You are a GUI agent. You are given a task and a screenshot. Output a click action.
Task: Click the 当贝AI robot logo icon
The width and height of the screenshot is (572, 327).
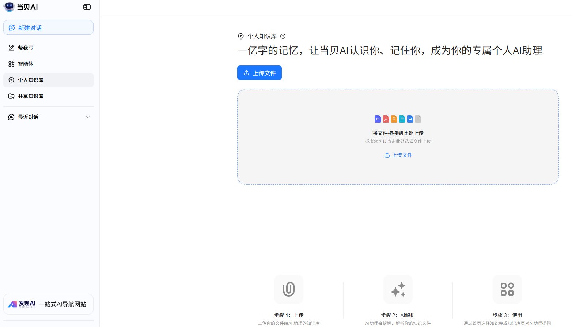pyautogui.click(x=9, y=7)
